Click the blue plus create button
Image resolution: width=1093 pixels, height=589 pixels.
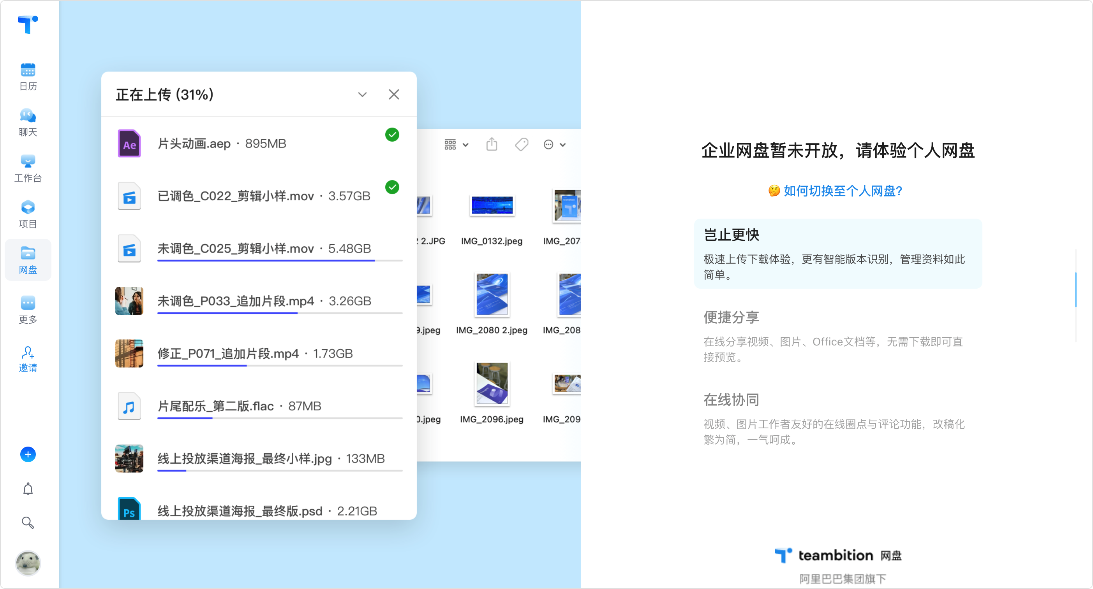(28, 454)
